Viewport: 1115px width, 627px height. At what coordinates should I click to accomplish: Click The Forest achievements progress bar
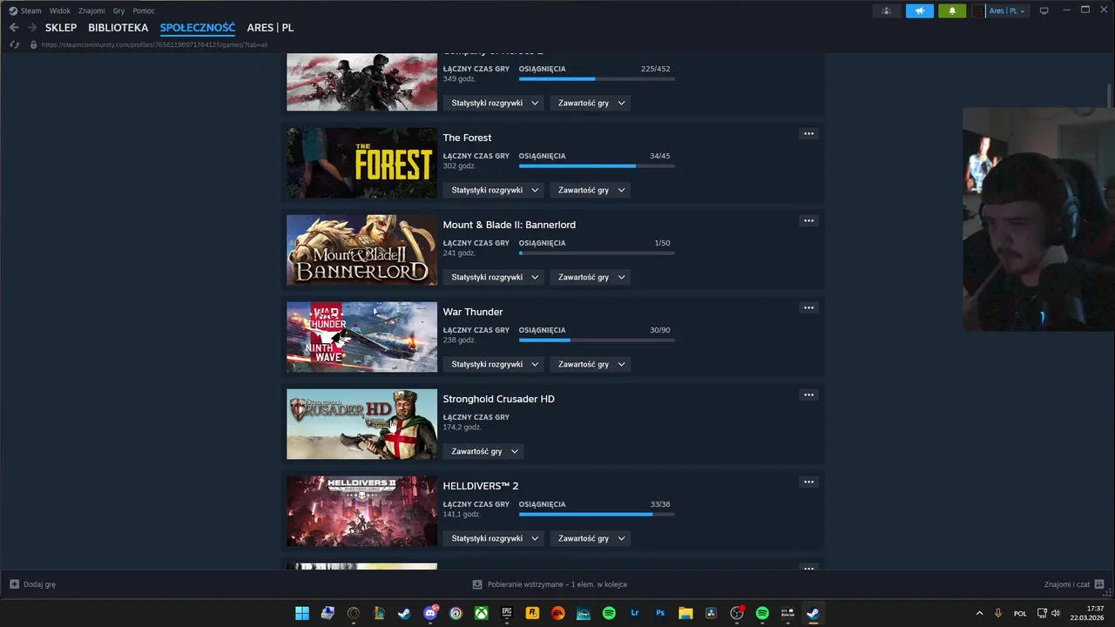[597, 165]
